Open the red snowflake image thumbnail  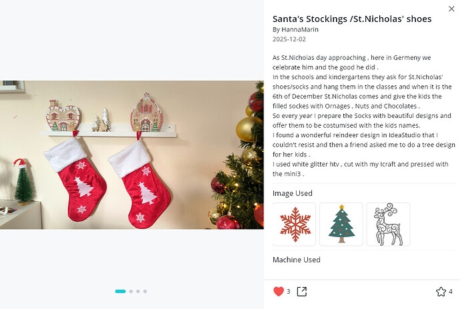point(295,224)
